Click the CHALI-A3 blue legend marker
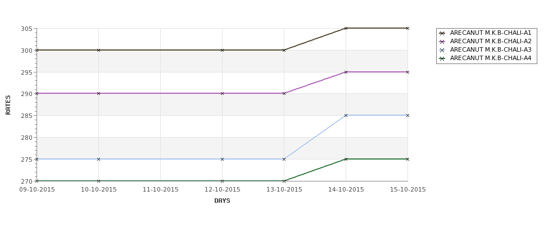548x241 pixels. (442, 50)
